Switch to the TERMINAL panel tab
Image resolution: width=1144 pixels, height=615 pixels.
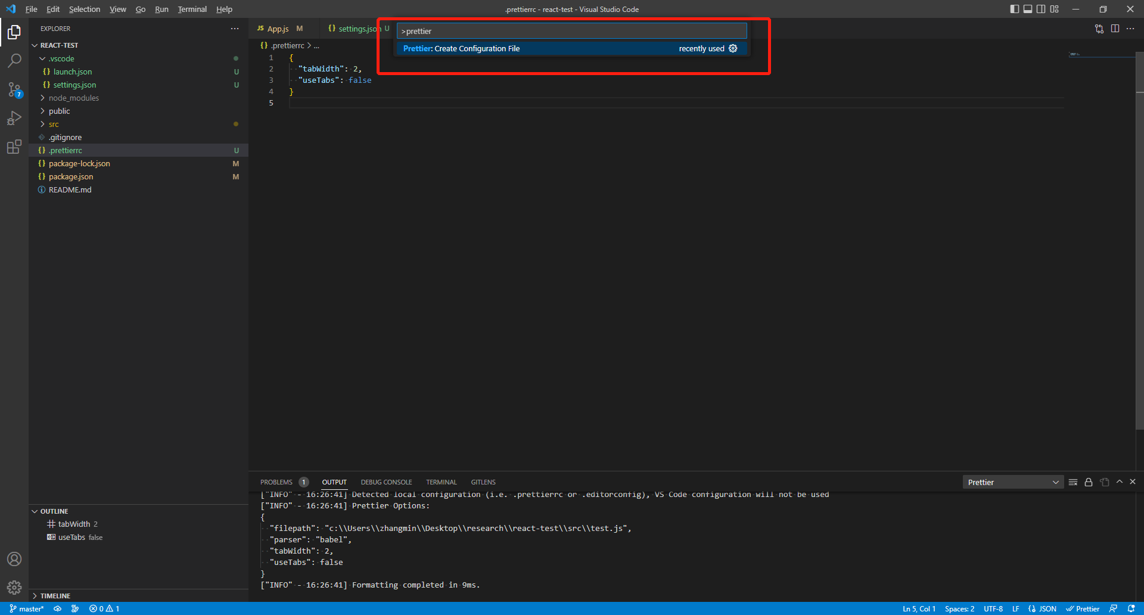pyautogui.click(x=442, y=482)
